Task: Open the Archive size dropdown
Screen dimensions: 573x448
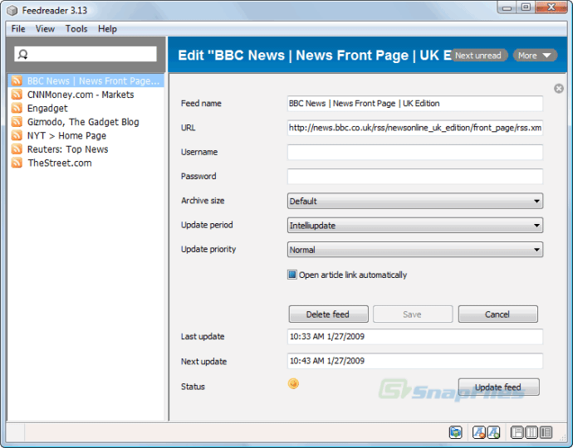Action: click(415, 201)
